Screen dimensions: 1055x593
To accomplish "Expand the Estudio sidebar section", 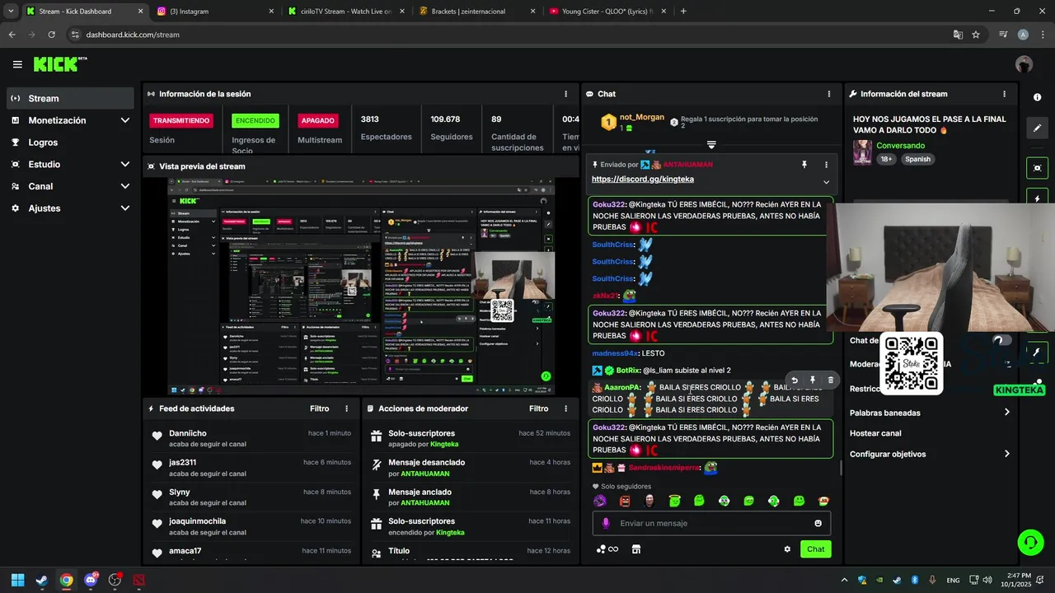I will click(x=124, y=164).
